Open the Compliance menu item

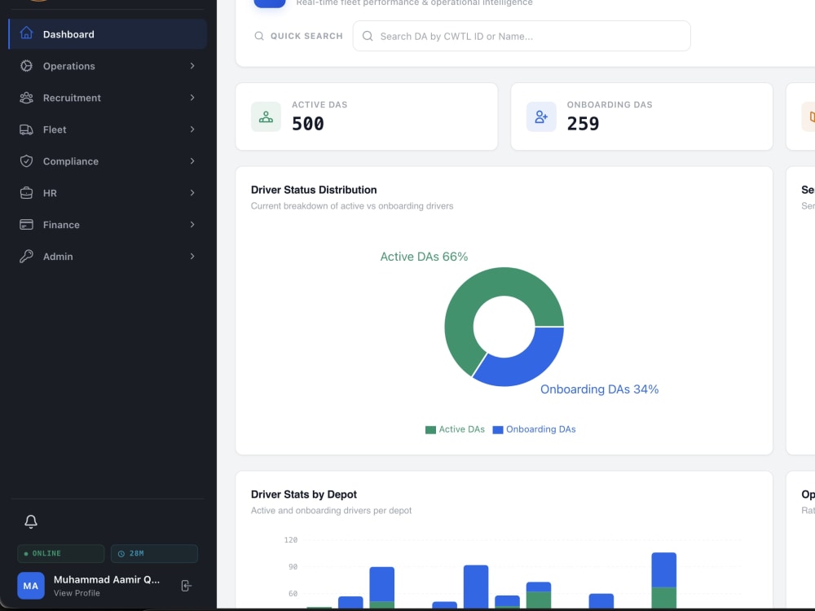pyautogui.click(x=108, y=161)
